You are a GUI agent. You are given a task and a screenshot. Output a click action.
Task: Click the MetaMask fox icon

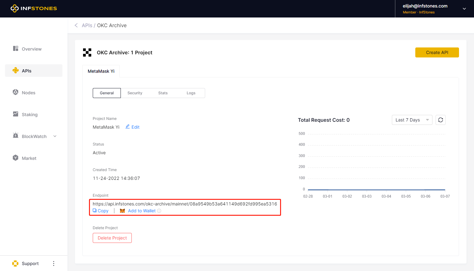tap(122, 211)
